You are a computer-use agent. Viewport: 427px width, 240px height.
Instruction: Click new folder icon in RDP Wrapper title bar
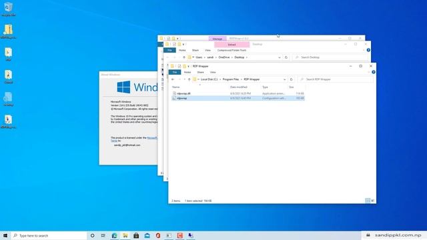pos(184,67)
